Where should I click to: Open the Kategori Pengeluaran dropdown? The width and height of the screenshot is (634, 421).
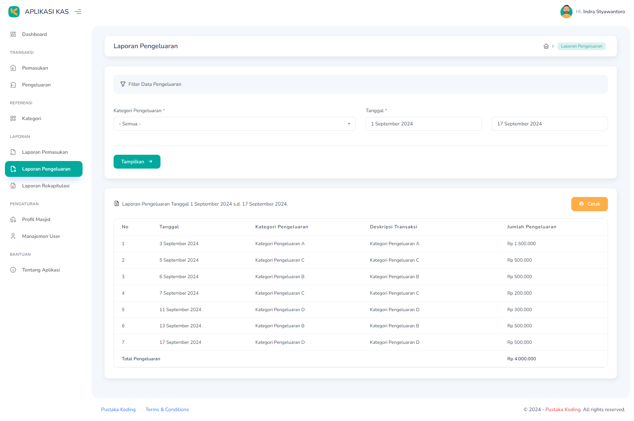click(234, 124)
